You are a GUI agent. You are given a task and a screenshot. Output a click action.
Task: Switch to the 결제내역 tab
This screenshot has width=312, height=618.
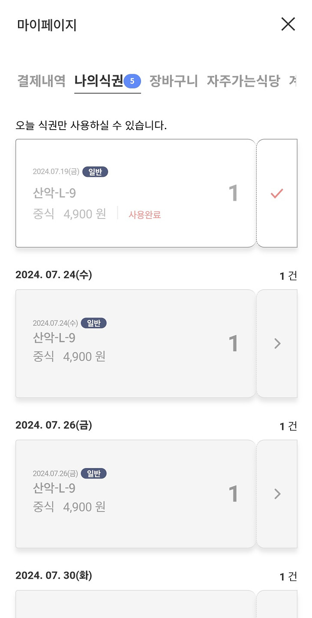pos(41,81)
